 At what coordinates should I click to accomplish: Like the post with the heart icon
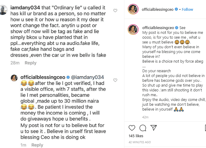click(x=132, y=128)
